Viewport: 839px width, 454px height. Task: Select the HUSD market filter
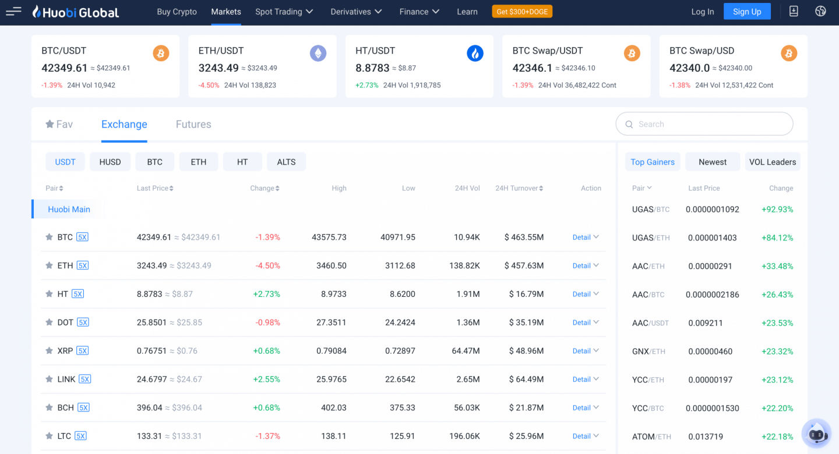coord(110,162)
